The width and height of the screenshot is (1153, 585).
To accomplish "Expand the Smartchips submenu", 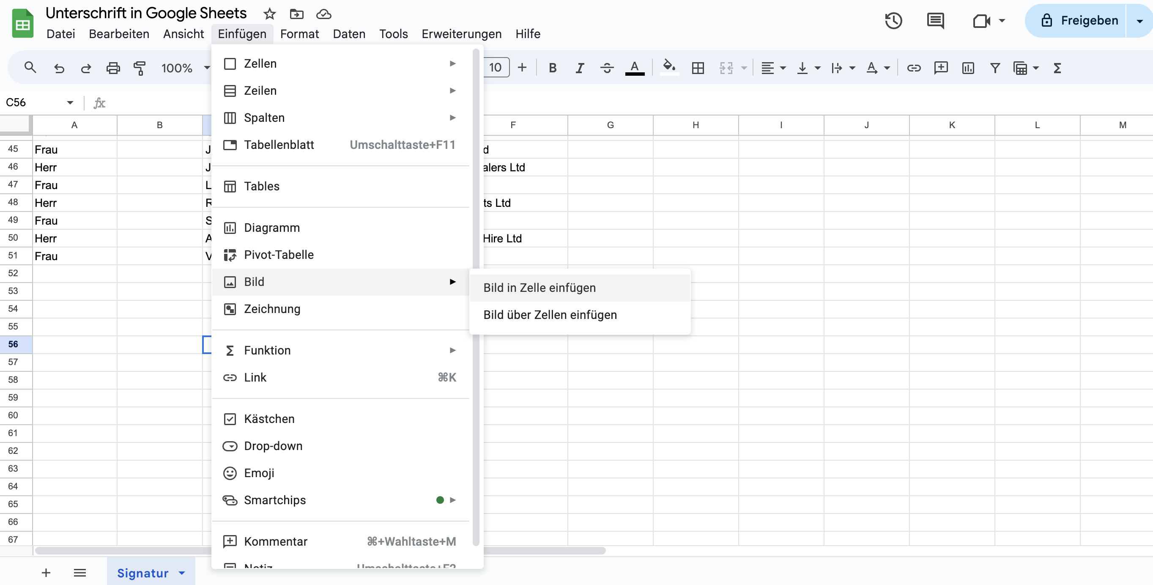I will pos(341,500).
